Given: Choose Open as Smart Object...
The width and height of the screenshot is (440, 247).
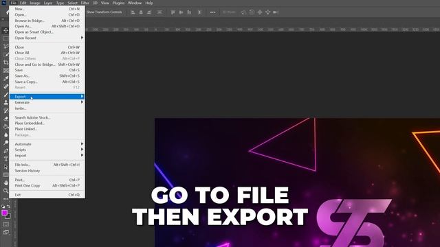Looking at the screenshot, I should pos(47,32).
